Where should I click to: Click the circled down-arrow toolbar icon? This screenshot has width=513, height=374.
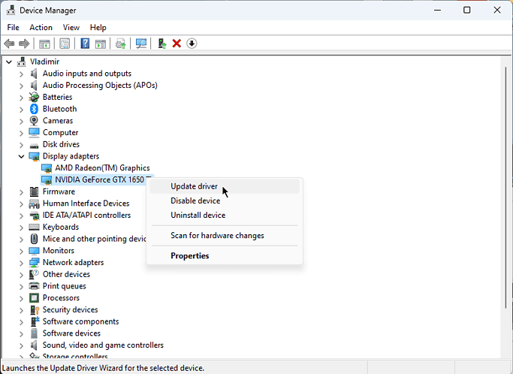(192, 44)
